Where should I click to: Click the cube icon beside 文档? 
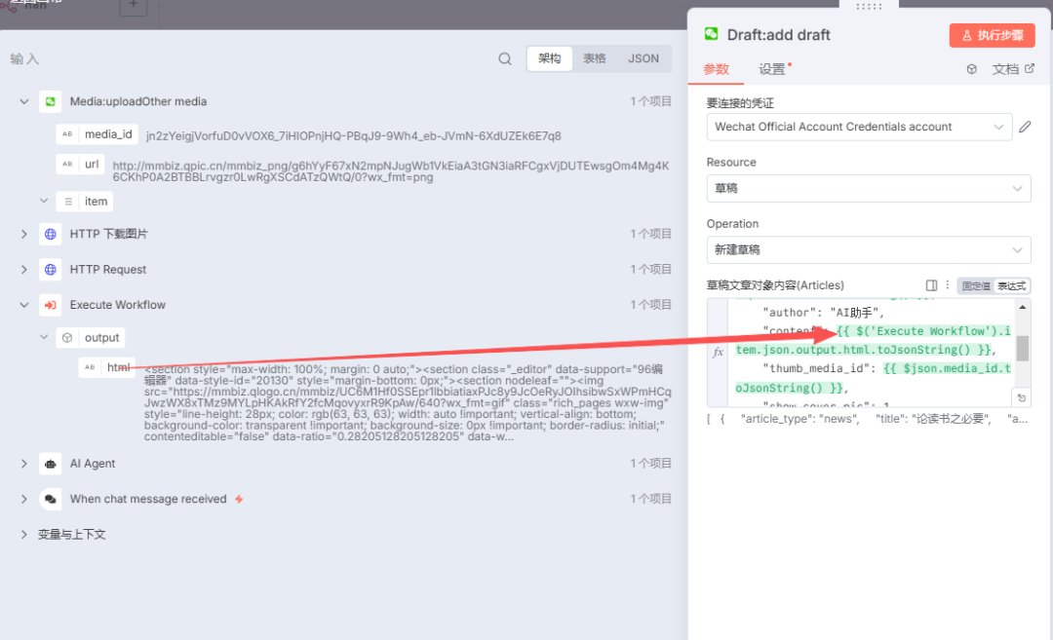pos(972,69)
